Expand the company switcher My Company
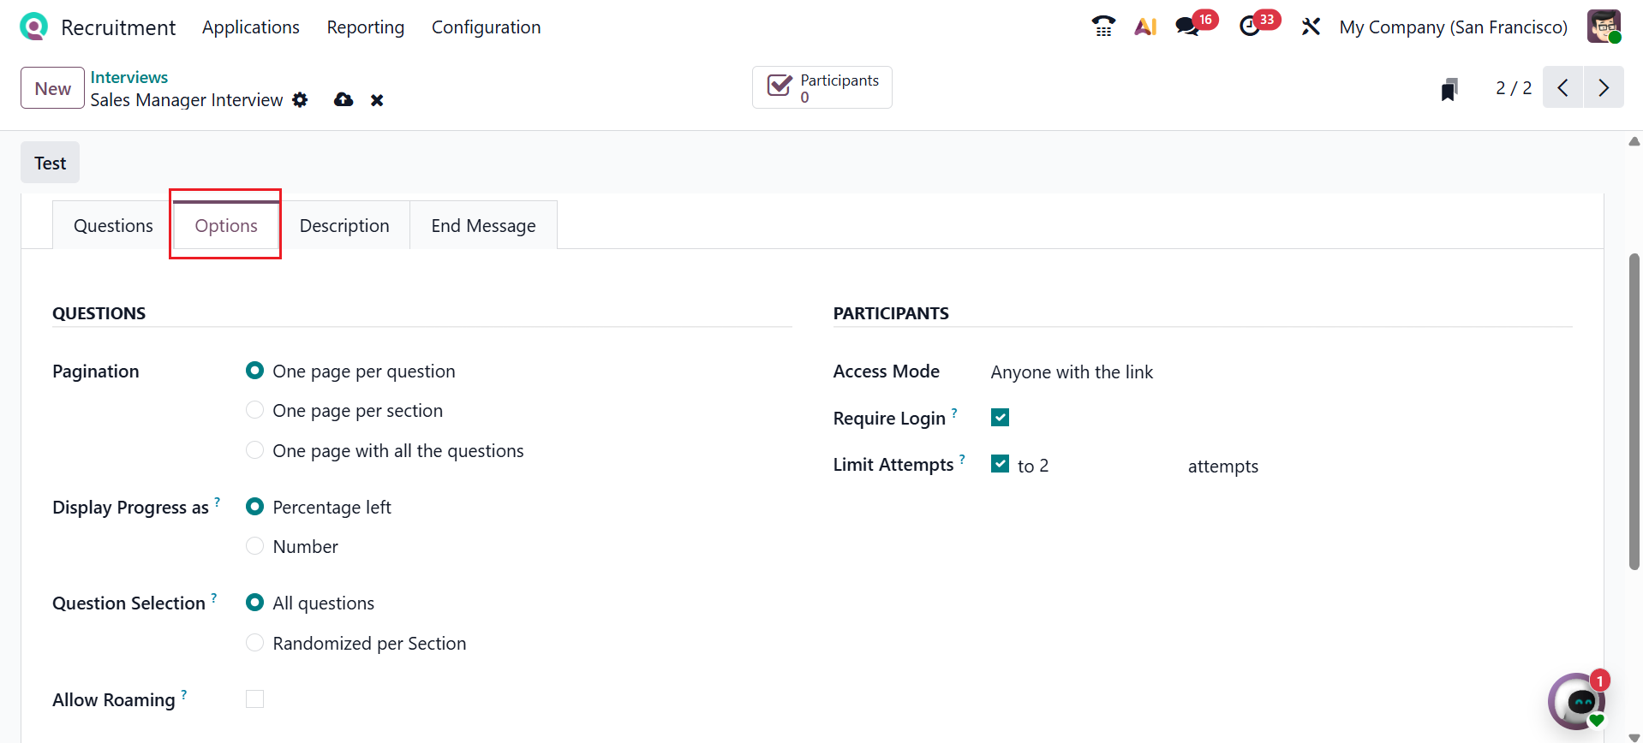 coord(1453,27)
